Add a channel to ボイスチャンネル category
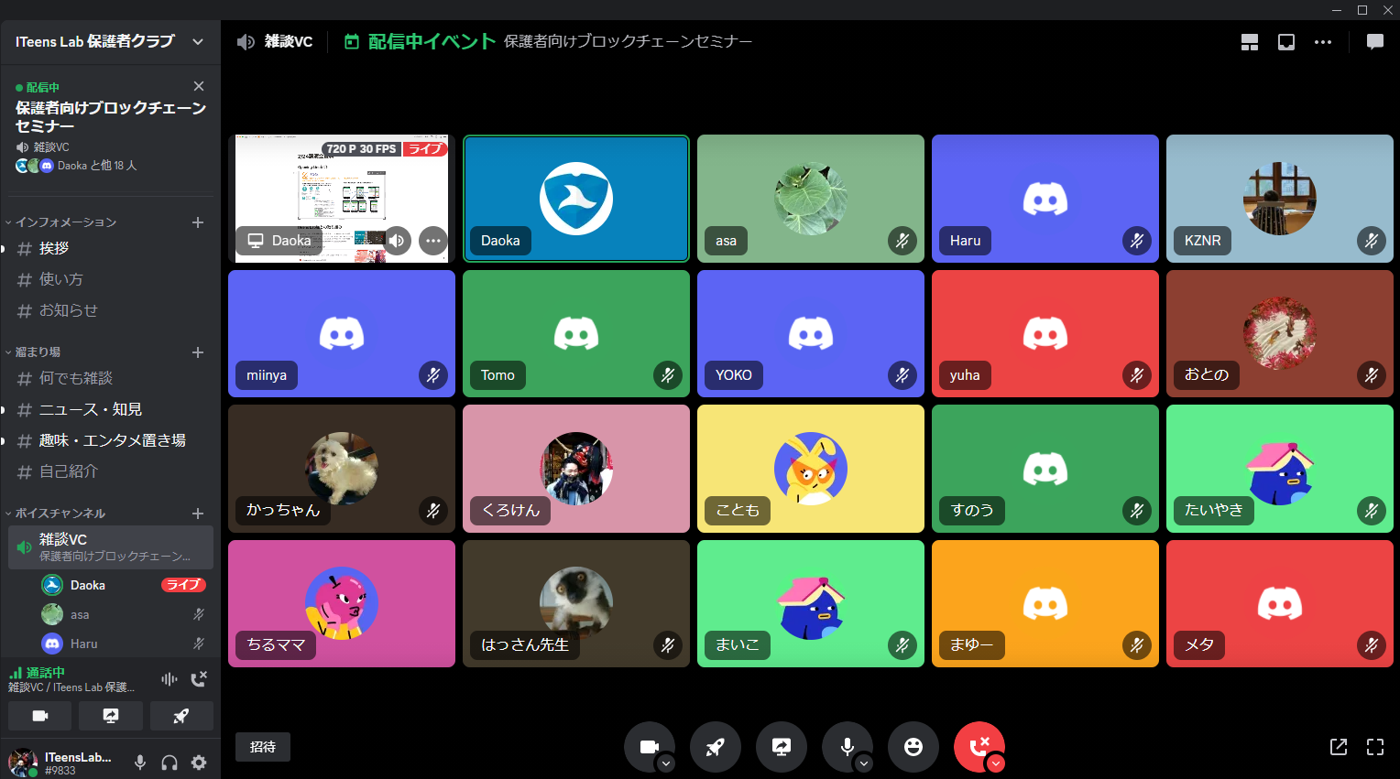 point(198,514)
